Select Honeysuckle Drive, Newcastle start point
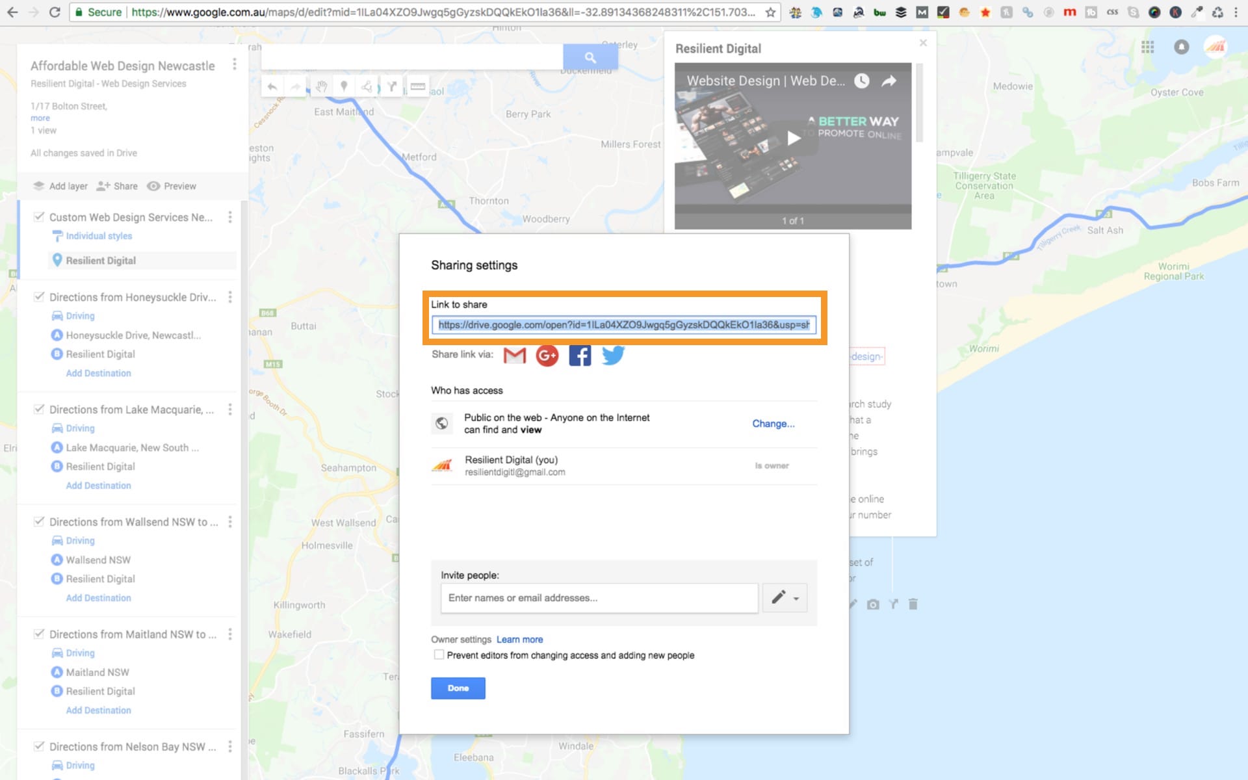 pyautogui.click(x=133, y=335)
